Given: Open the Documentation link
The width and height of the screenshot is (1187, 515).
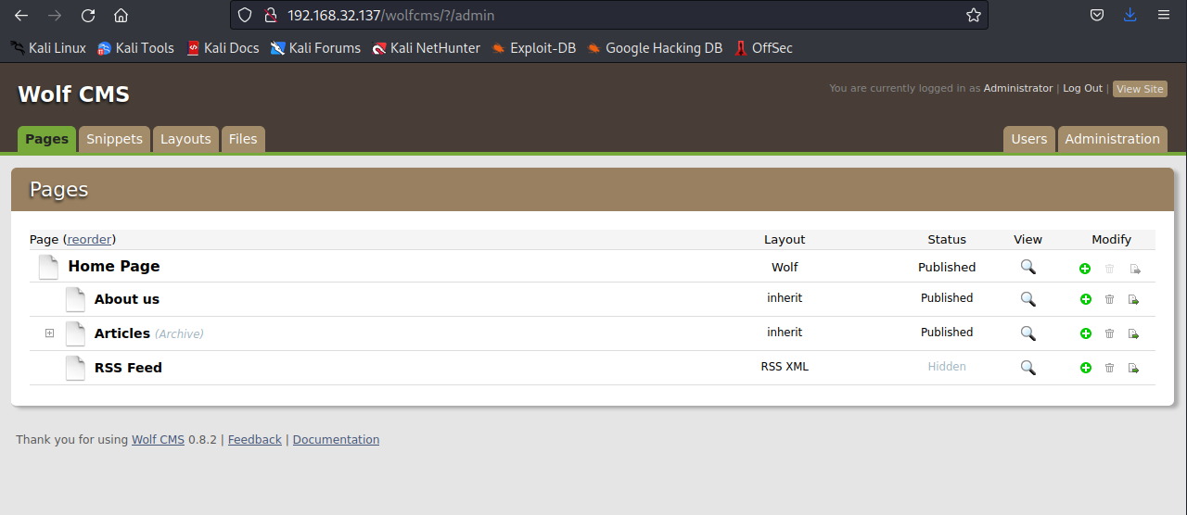Looking at the screenshot, I should [x=336, y=440].
